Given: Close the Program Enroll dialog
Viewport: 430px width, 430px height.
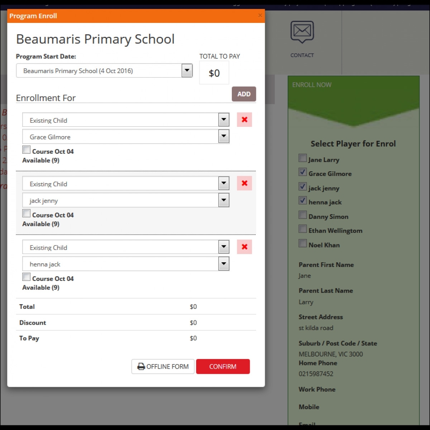Looking at the screenshot, I should click(260, 15).
